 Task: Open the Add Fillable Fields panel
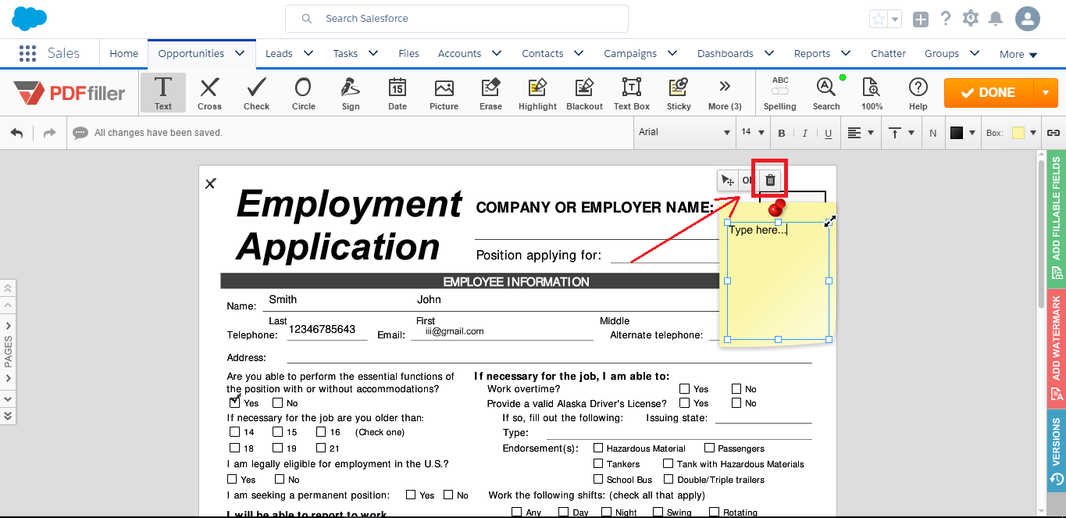(x=1056, y=218)
